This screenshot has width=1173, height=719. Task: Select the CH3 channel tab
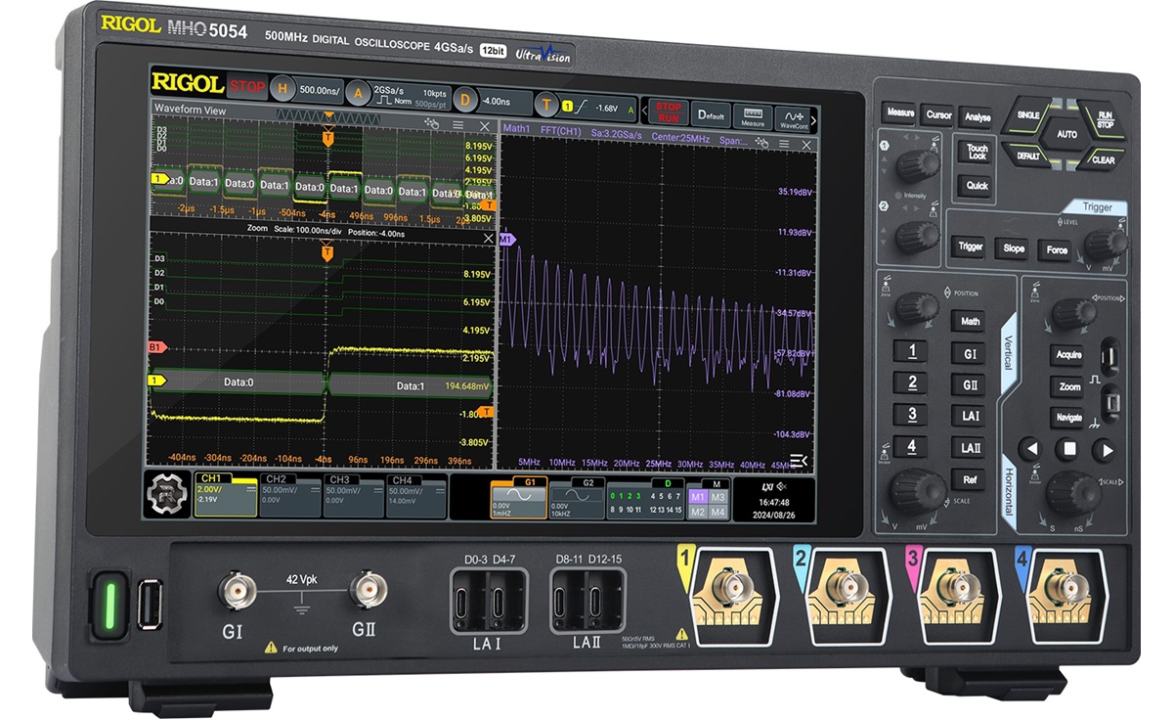click(352, 496)
